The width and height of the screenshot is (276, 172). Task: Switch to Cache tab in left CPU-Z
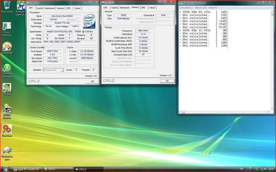click(x=40, y=8)
